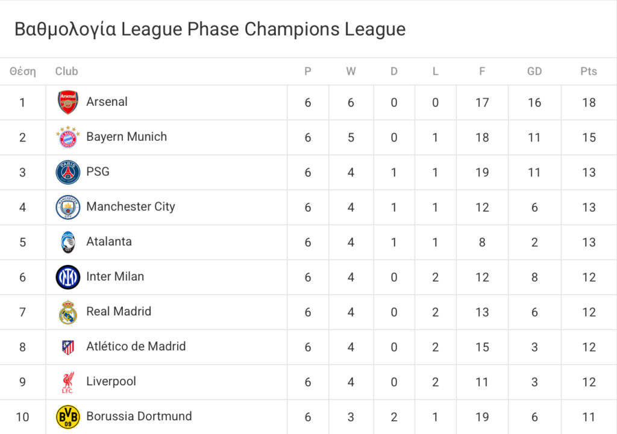Open the Borussia Dortmund team name
Screen dimensions: 617x434
coord(139,416)
